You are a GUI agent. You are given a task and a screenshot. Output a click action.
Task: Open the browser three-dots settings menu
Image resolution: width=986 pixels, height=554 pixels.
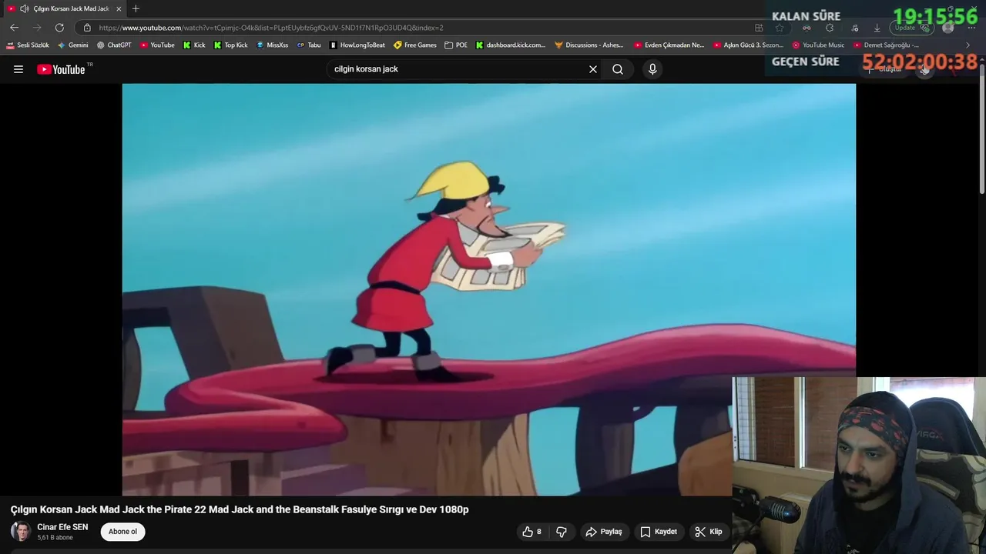tap(971, 28)
